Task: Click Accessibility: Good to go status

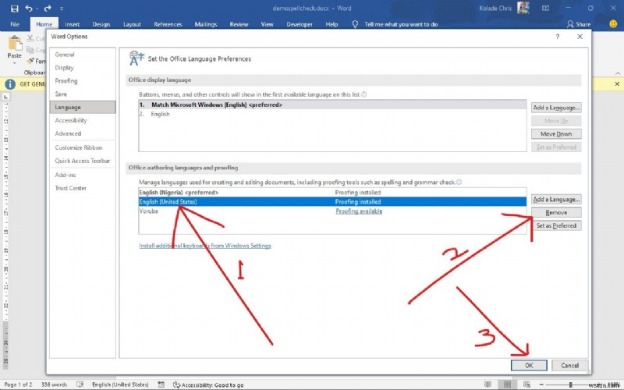Action: point(208,385)
